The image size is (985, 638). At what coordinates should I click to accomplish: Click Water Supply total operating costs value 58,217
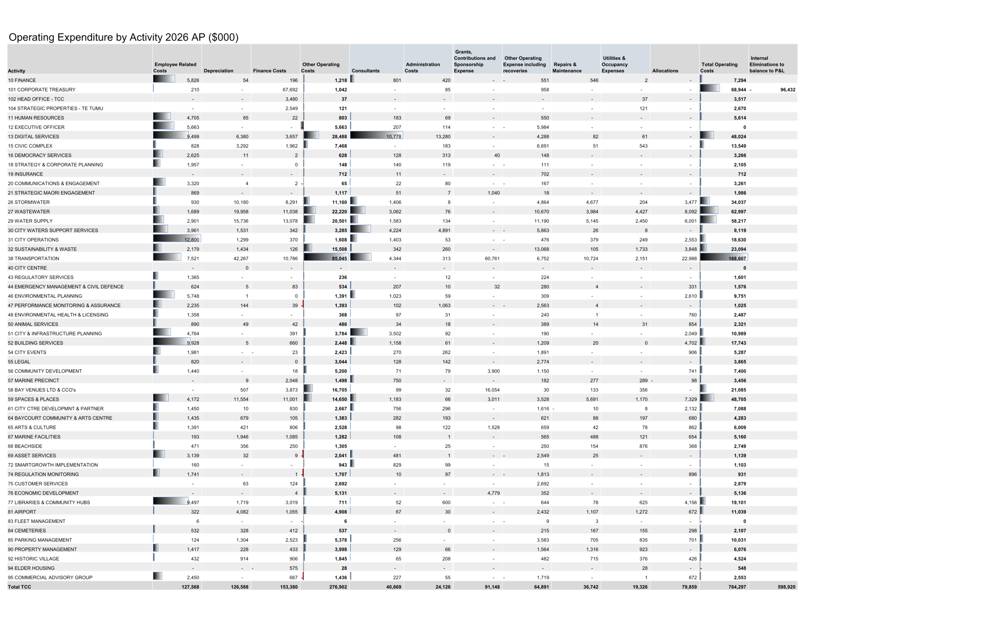[738, 221]
